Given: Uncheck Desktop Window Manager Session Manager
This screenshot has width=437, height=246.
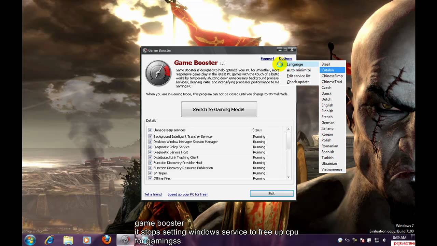Looking at the screenshot, I should pos(150,142).
